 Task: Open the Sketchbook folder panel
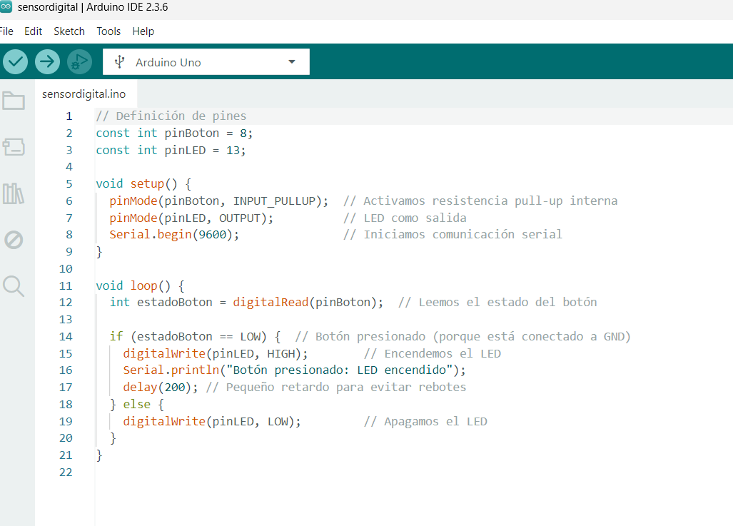14,101
